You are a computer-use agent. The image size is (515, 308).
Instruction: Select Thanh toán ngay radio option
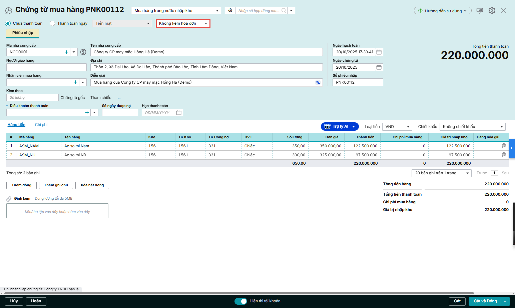52,23
